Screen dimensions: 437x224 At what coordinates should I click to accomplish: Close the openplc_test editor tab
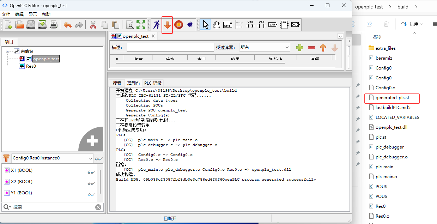point(153,36)
